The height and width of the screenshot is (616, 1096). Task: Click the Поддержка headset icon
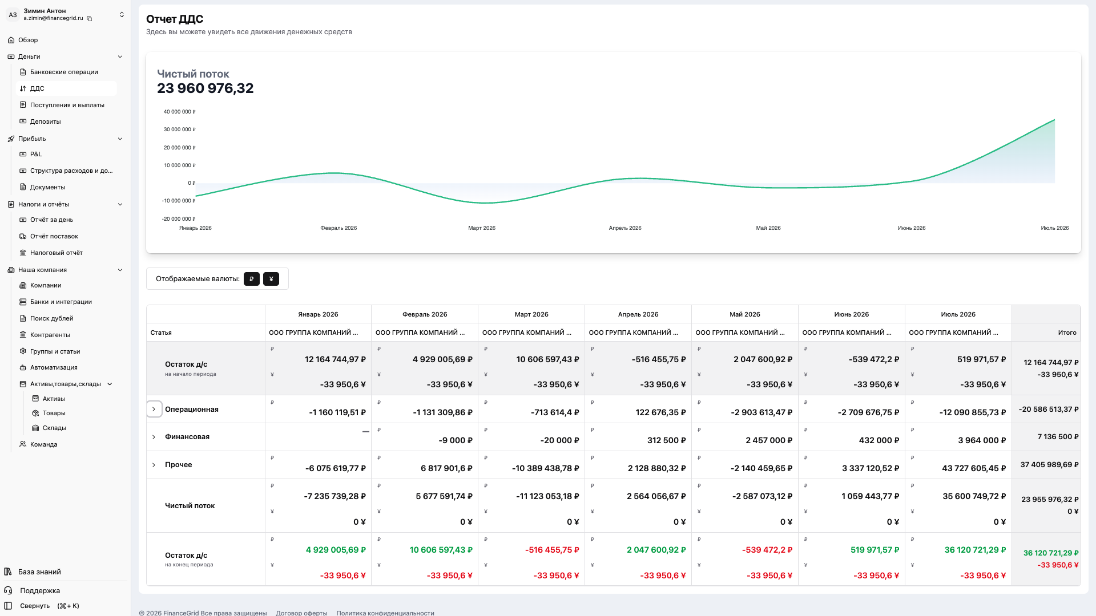coord(8,590)
